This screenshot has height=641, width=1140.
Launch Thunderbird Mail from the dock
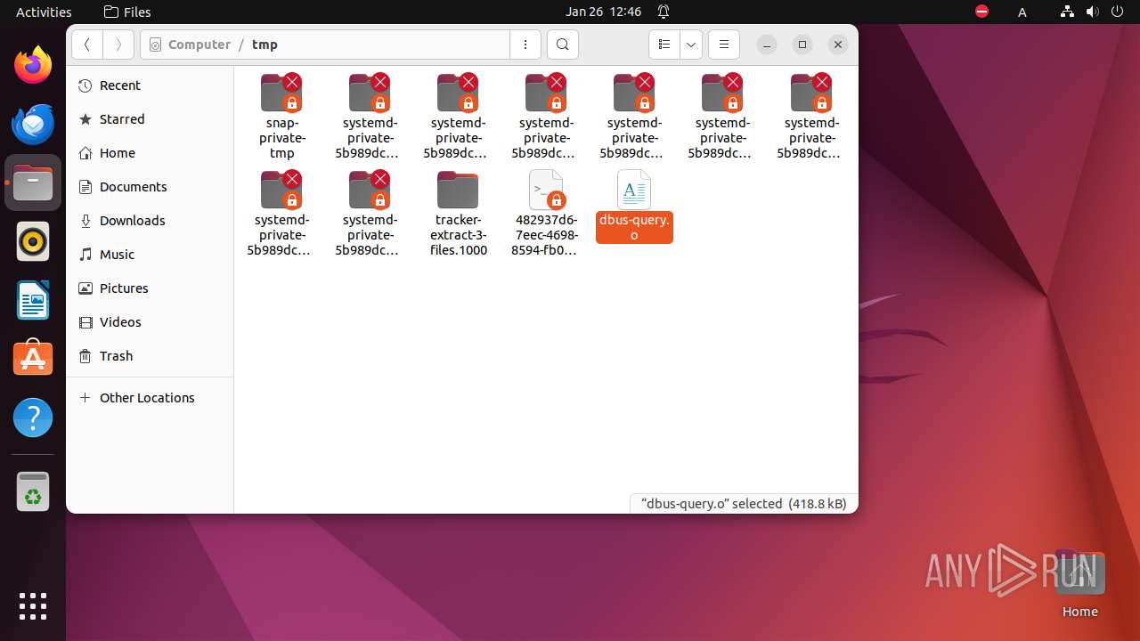[33, 124]
